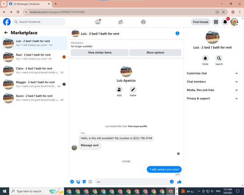The width and height of the screenshot is (244, 195).
Task: Open Chrome profile icon in toolbar
Action: coord(233,12)
